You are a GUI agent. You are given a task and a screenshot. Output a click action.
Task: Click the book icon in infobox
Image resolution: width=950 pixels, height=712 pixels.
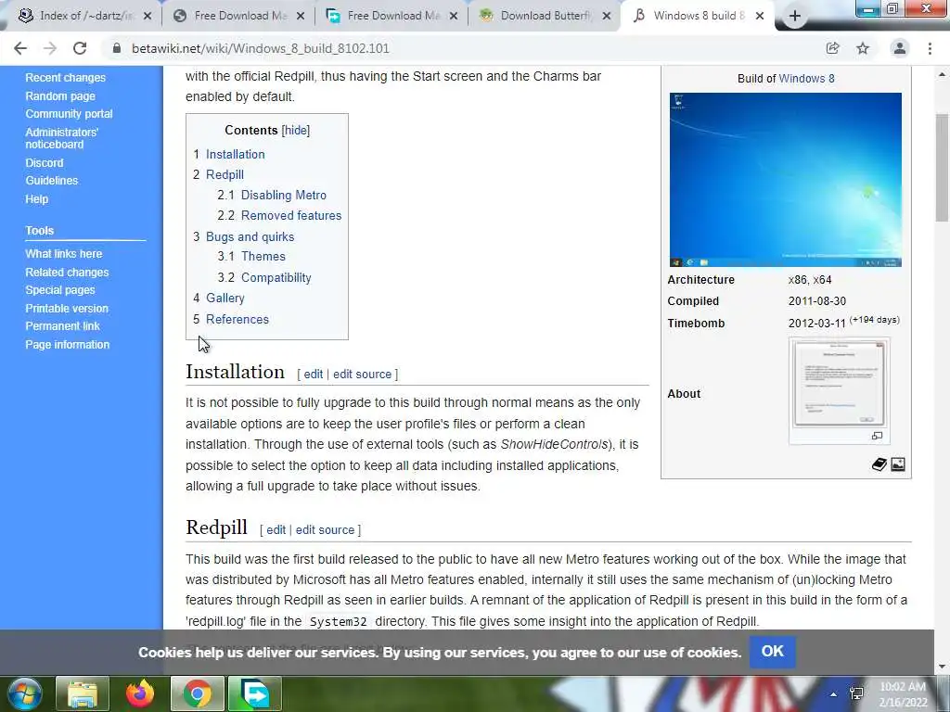(879, 464)
